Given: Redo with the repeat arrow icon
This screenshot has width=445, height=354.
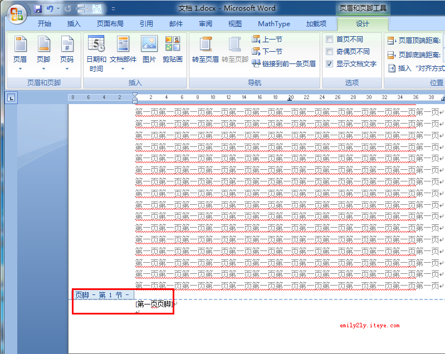Looking at the screenshot, I should (x=67, y=9).
